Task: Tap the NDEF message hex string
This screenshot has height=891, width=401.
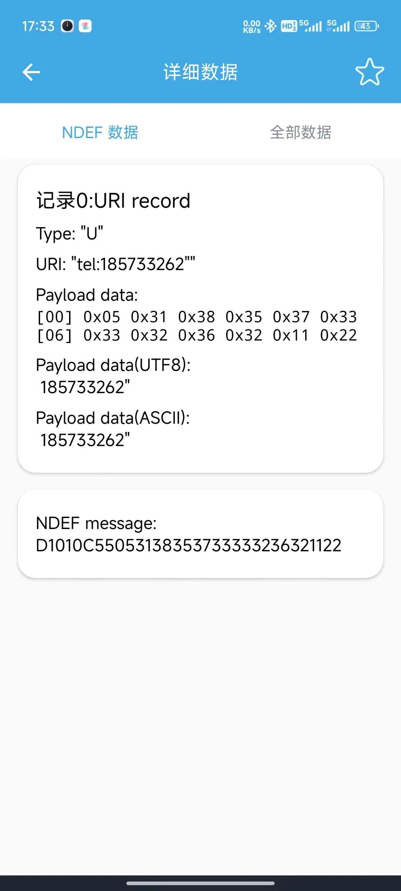Action: point(188,545)
